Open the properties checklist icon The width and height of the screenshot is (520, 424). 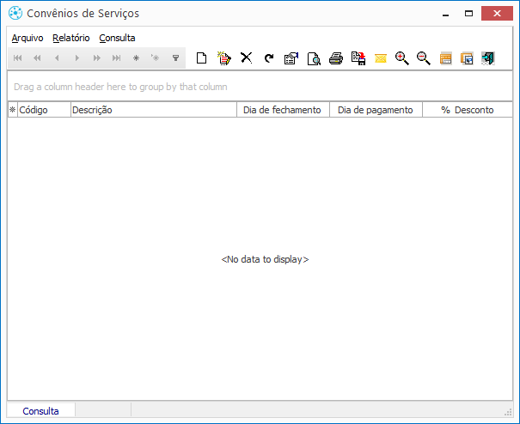[x=291, y=58]
